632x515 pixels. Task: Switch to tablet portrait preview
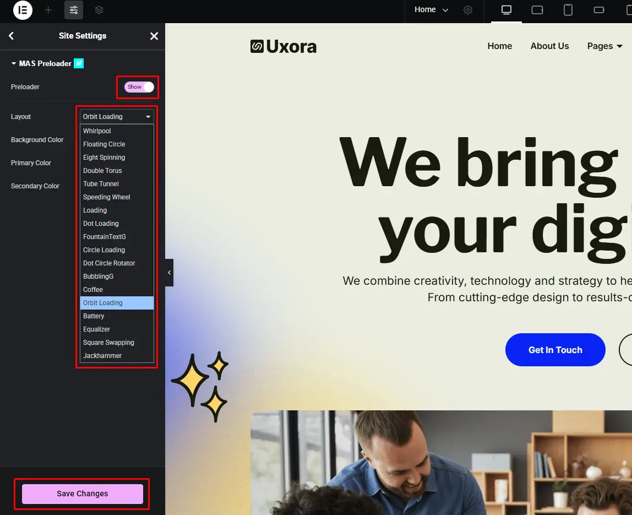(568, 10)
